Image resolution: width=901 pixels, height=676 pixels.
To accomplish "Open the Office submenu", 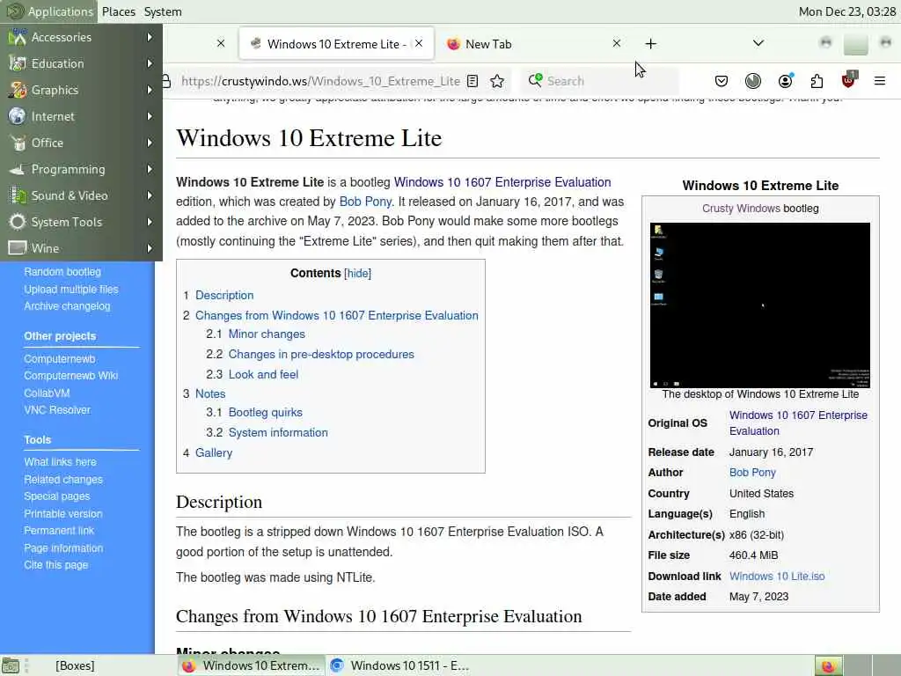I will 81,143.
